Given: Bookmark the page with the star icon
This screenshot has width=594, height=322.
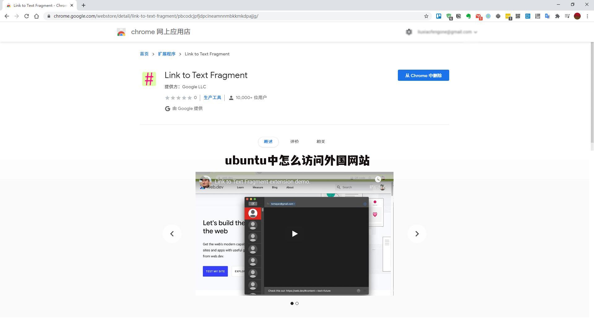Looking at the screenshot, I should (426, 16).
